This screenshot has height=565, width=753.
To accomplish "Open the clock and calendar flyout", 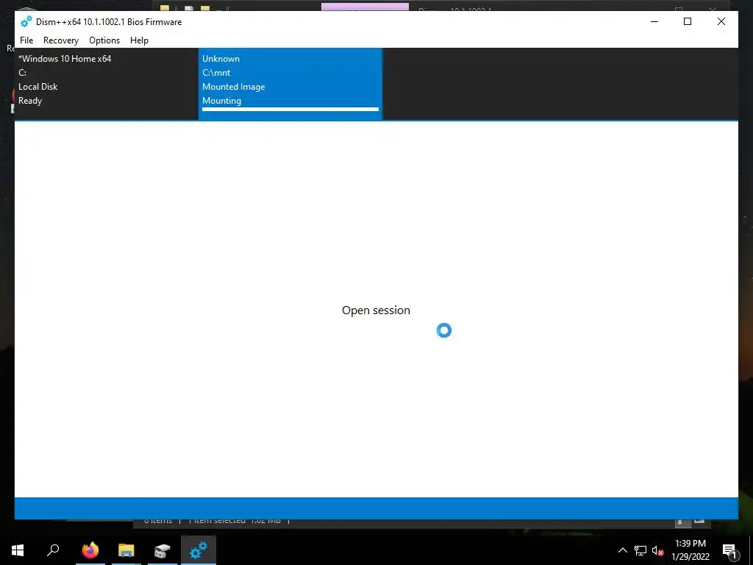I will (690, 550).
